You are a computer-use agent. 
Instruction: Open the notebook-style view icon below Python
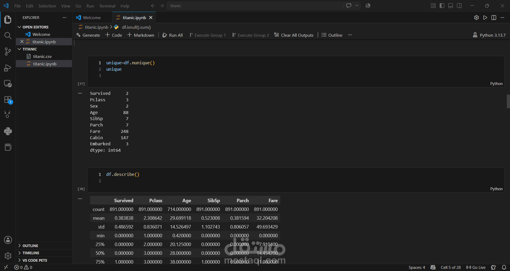tap(8, 147)
